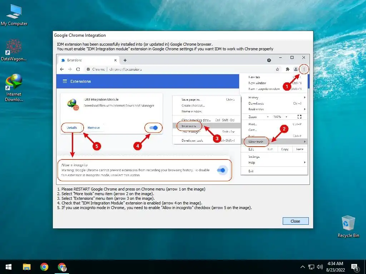This screenshot has width=366, height=274.
Task: Toggle the Allow in incognito switch
Action: click(221, 170)
